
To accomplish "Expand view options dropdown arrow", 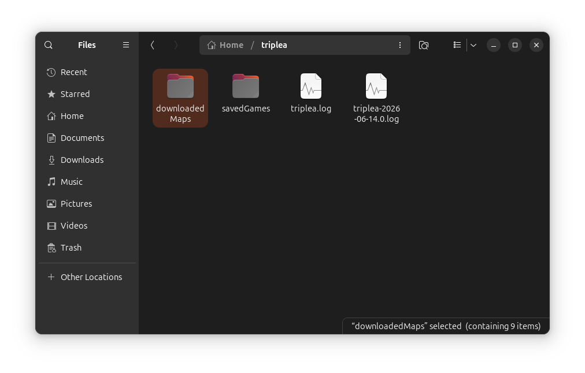I will coord(473,45).
